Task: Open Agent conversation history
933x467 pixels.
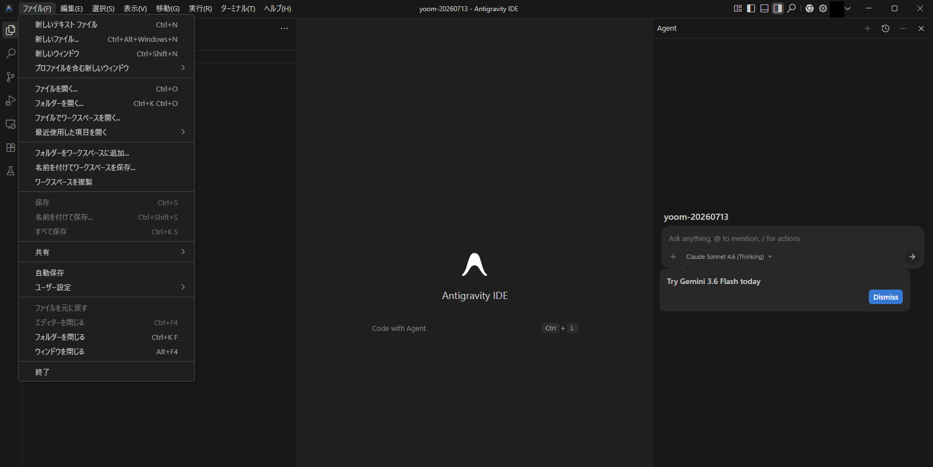Action: point(886,28)
